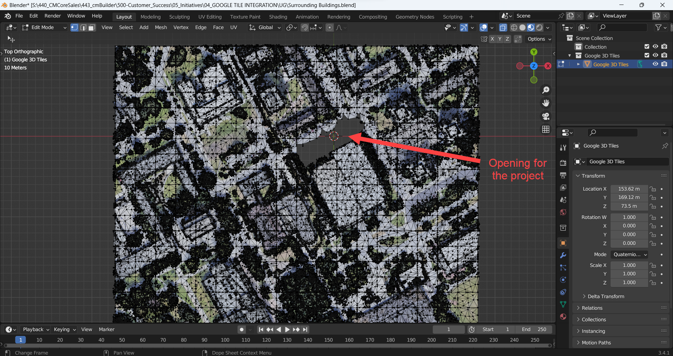Switch orthographic/perspective grid icon
673x356 pixels.
[546, 129]
